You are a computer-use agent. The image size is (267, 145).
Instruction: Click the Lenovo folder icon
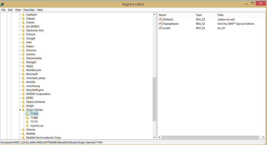pos(23,54)
